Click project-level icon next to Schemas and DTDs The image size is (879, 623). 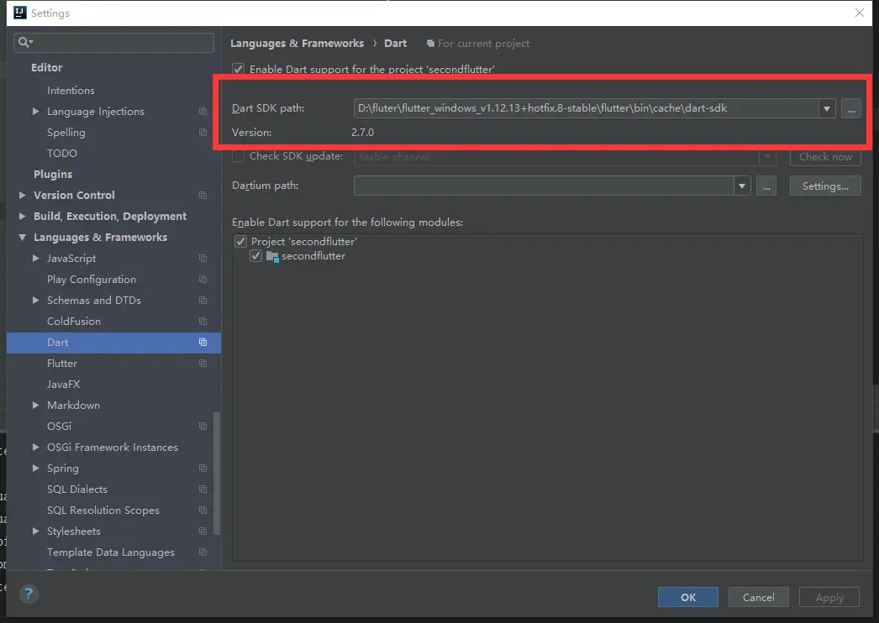click(203, 301)
